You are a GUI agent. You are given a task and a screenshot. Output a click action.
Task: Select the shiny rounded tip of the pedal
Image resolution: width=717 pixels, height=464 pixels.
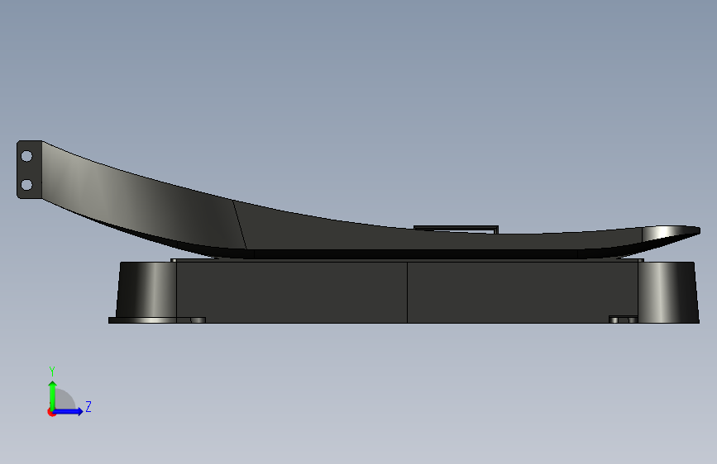[671, 233]
